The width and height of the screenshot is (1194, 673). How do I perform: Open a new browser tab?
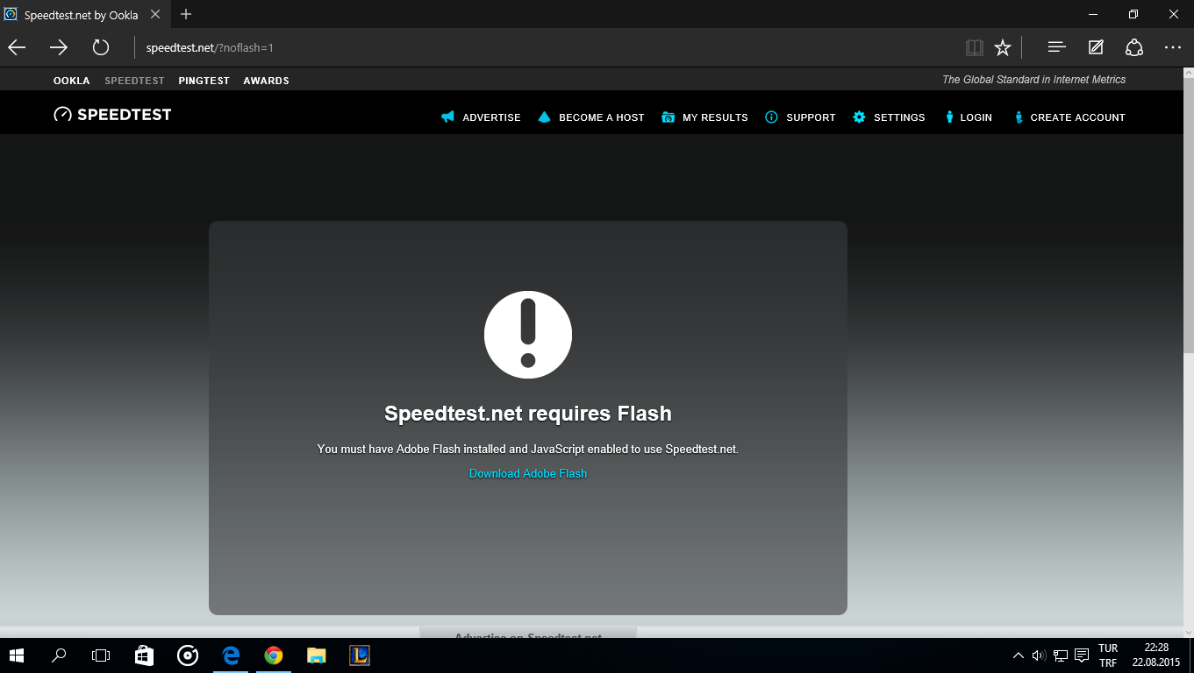(x=186, y=14)
